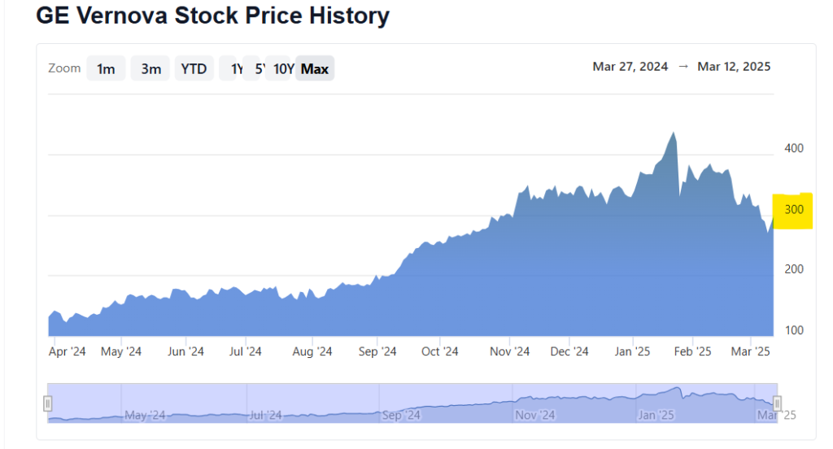Click the navigator at Jan '25
The height and width of the screenshot is (449, 833).
click(656, 415)
